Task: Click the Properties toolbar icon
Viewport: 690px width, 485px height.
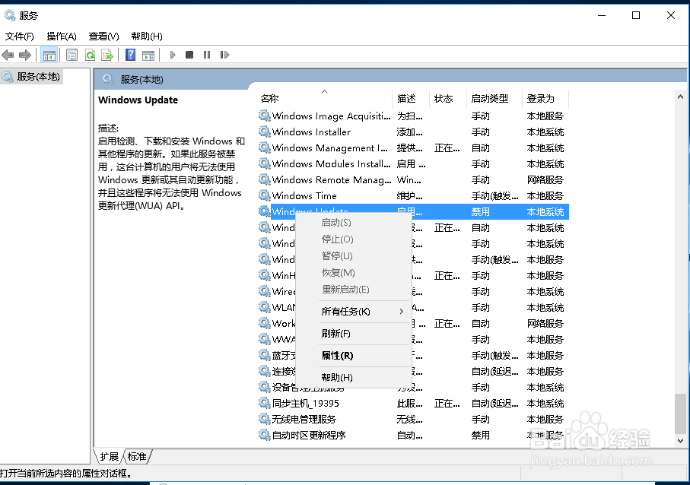Action: point(72,55)
